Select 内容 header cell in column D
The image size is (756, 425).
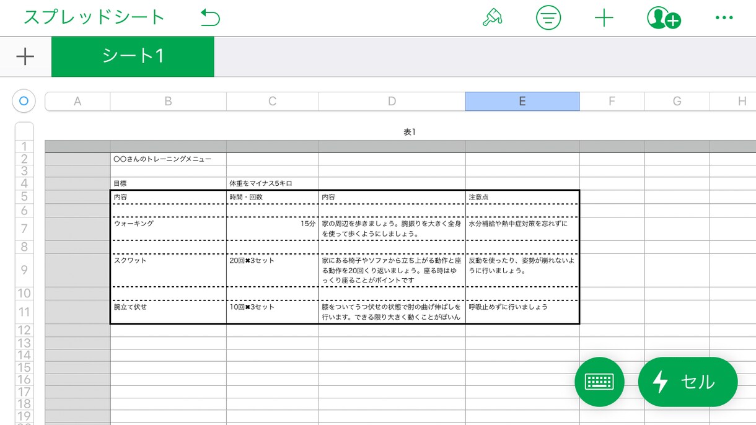(x=392, y=197)
